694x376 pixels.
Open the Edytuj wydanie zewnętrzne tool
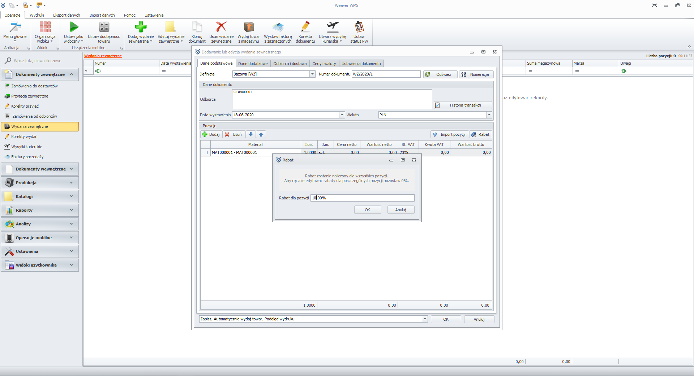pos(171,33)
